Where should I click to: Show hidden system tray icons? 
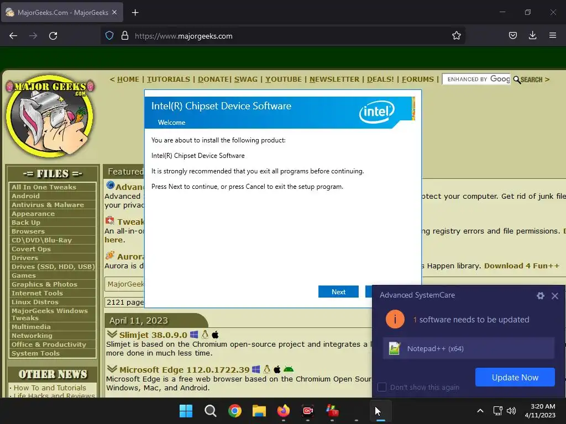[480, 411]
